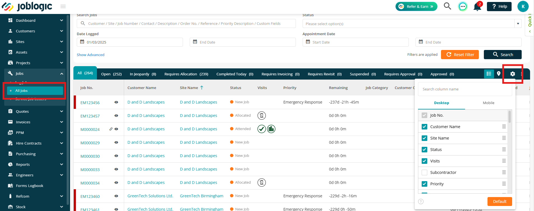Toggle the eye icon for M0000029
534x211 pixels.
(x=116, y=142)
